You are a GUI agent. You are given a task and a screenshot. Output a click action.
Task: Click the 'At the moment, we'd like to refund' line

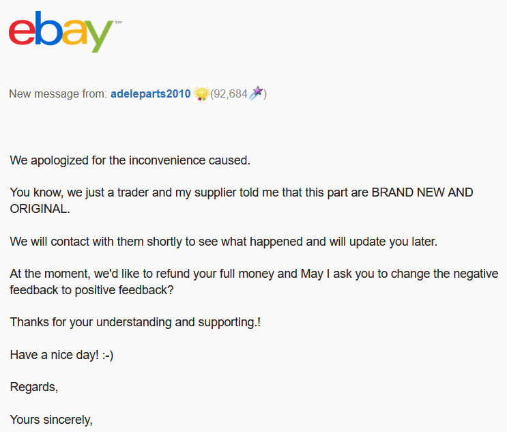pyautogui.click(x=254, y=274)
